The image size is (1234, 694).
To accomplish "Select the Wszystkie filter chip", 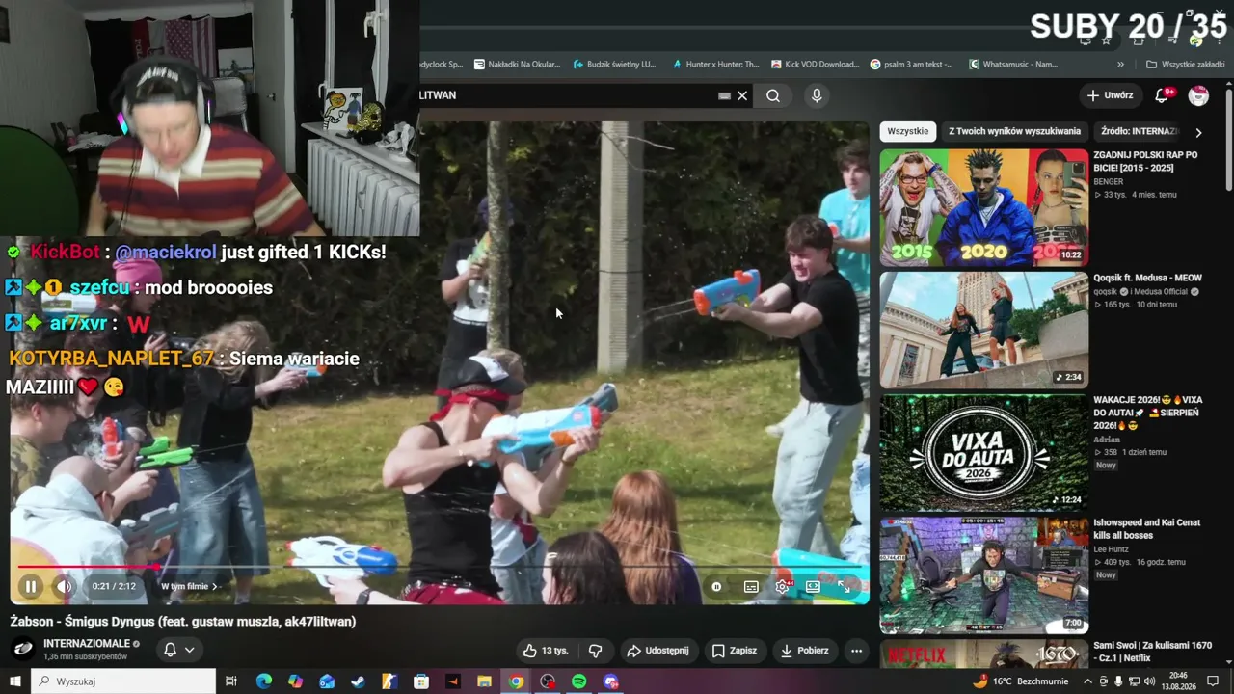I will click(x=908, y=131).
